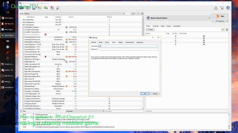
Task: Click update icon on Bijin NPCs SE High Res row
Action: coord(67,71)
